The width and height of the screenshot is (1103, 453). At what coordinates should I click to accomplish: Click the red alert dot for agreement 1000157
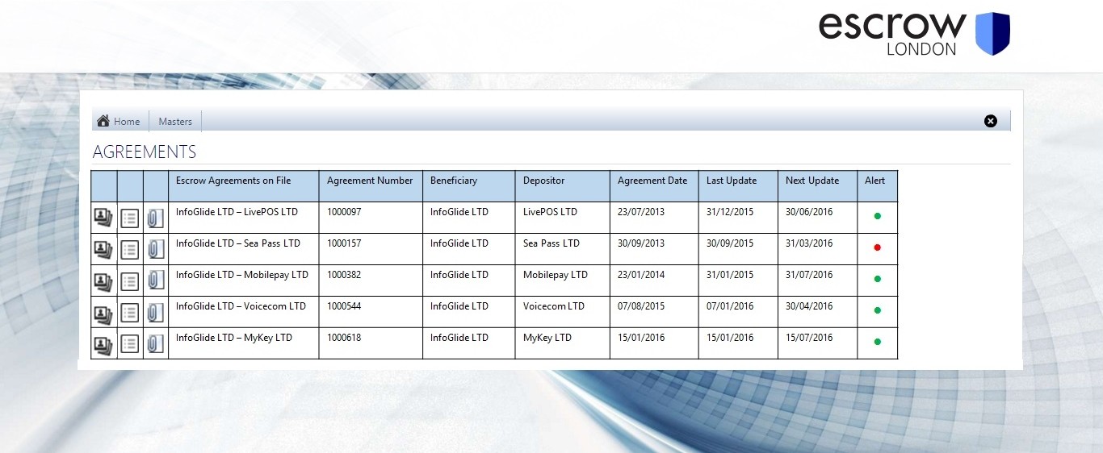tap(878, 247)
